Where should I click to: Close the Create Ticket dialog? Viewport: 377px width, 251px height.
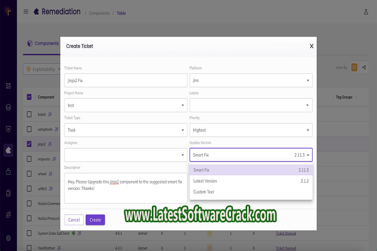[312, 46]
